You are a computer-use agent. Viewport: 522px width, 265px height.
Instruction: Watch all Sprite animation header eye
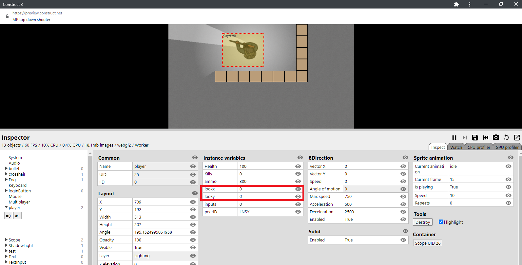(x=511, y=158)
